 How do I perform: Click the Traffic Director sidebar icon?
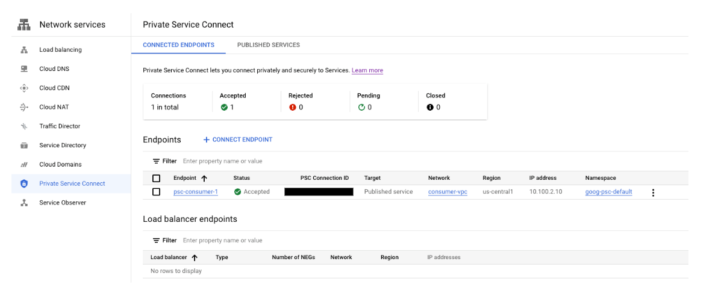[24, 126]
